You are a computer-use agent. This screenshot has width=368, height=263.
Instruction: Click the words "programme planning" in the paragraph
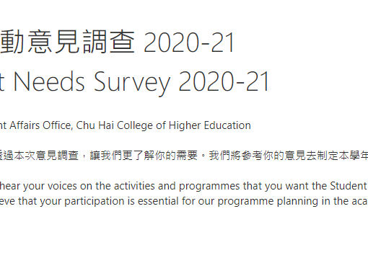(x=268, y=201)
